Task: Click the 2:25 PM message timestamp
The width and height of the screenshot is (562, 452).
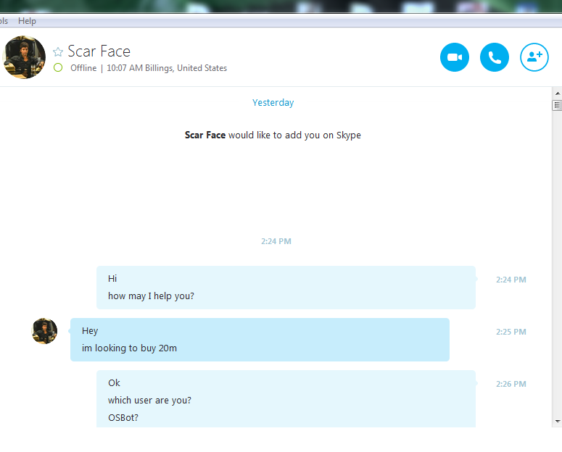Action: tap(511, 332)
